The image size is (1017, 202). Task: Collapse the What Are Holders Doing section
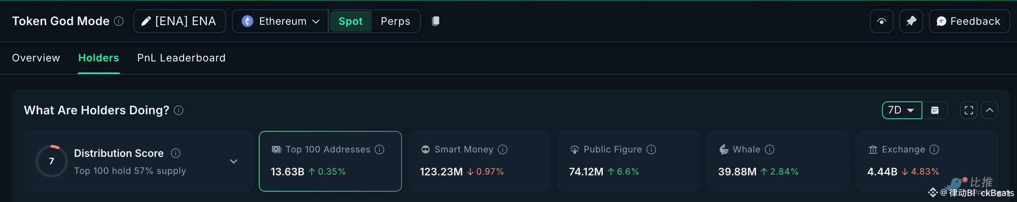coord(989,110)
